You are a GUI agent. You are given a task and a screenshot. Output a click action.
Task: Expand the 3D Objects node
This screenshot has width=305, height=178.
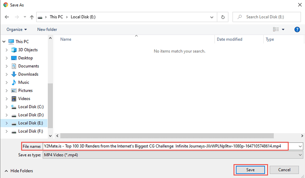pyautogui.click(x=6, y=50)
